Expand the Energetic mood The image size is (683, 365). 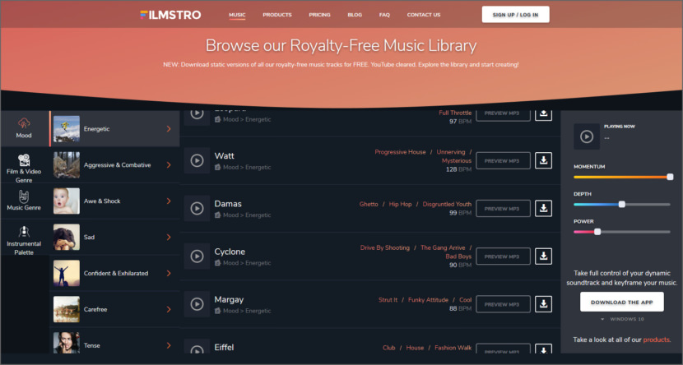coord(169,129)
